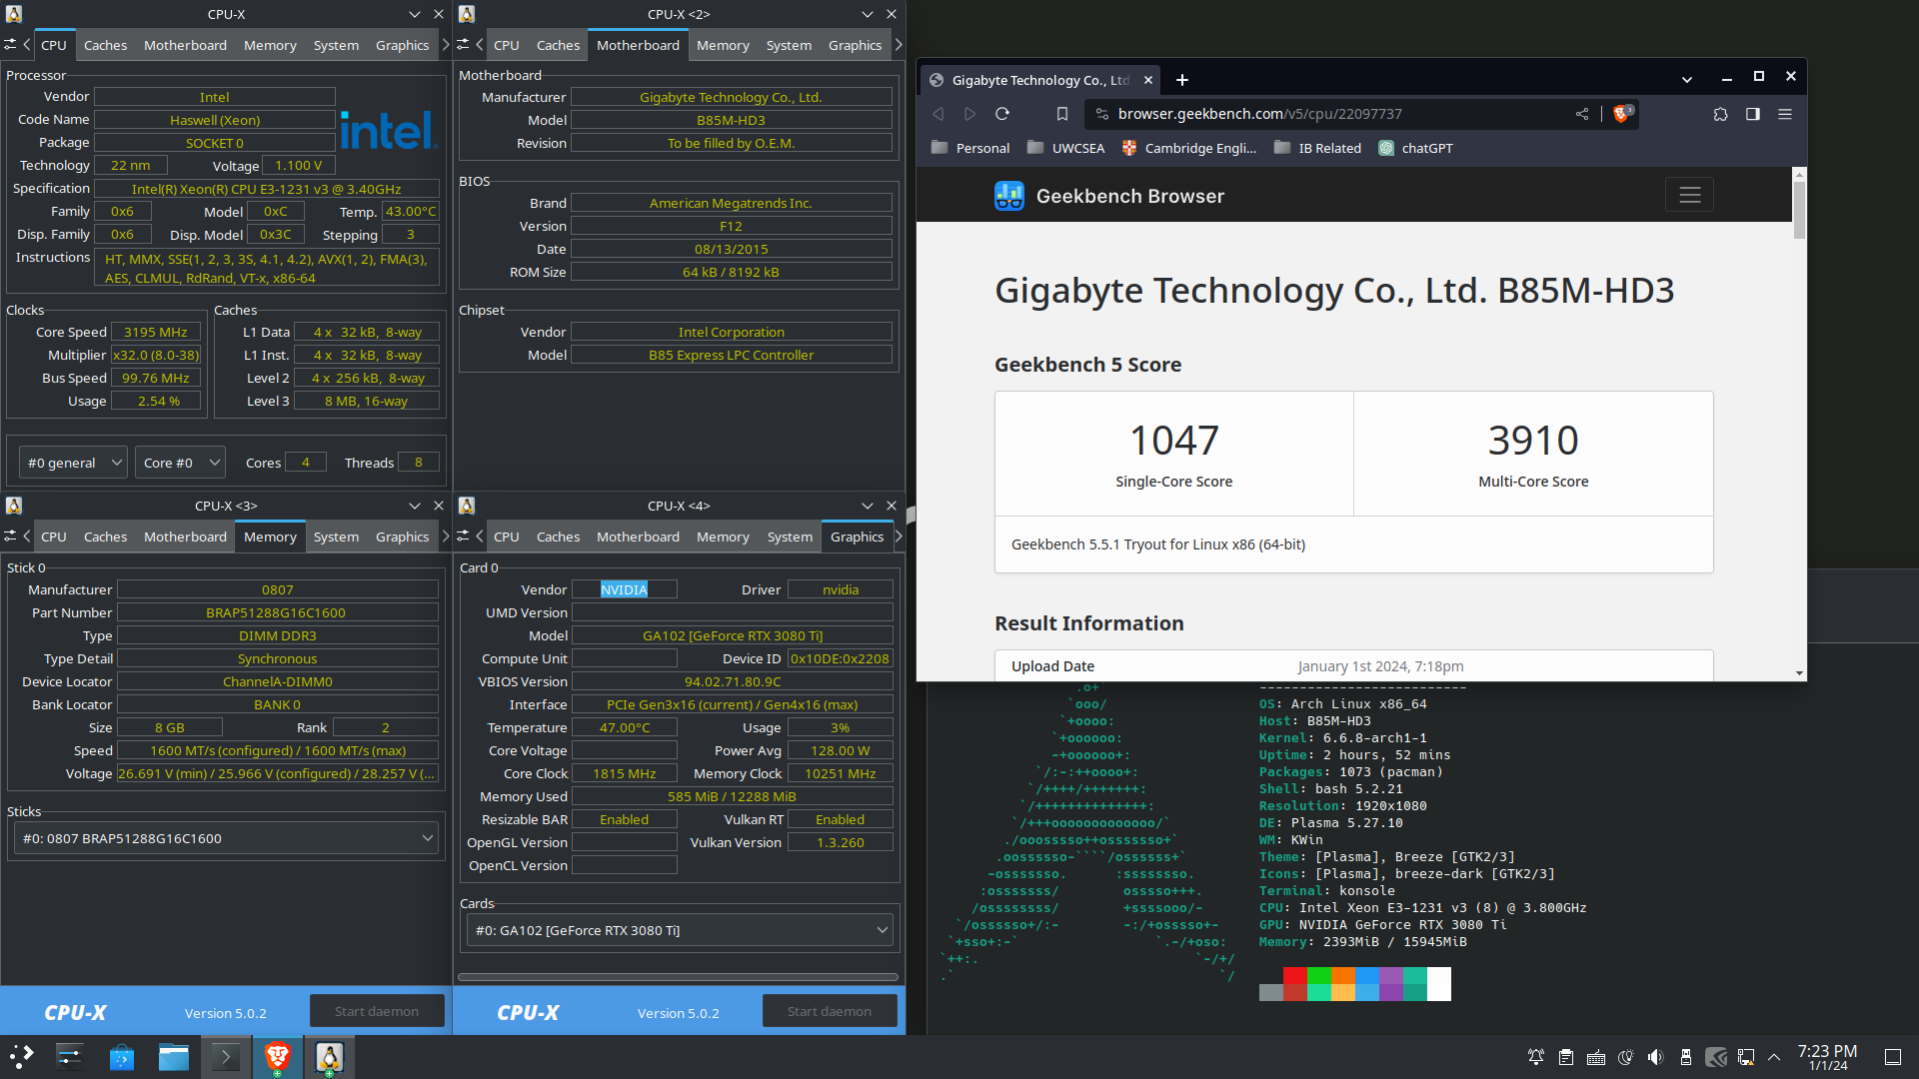Viewport: 1919px width, 1079px height.
Task: Click the highlighted NVIDIA vendor field
Action: pos(625,589)
